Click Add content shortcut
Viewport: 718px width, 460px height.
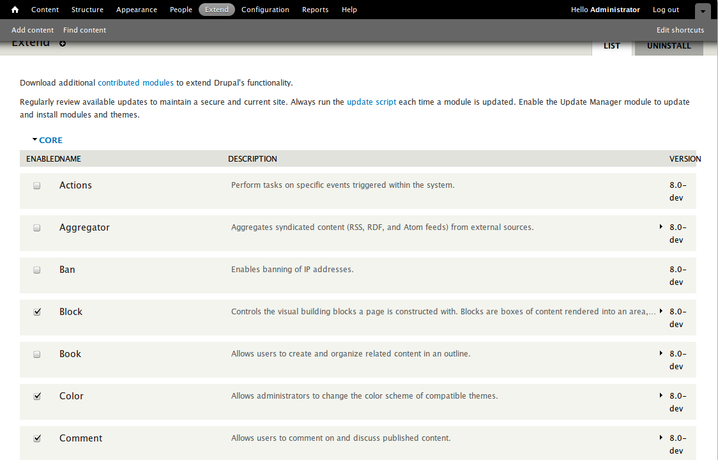click(33, 30)
